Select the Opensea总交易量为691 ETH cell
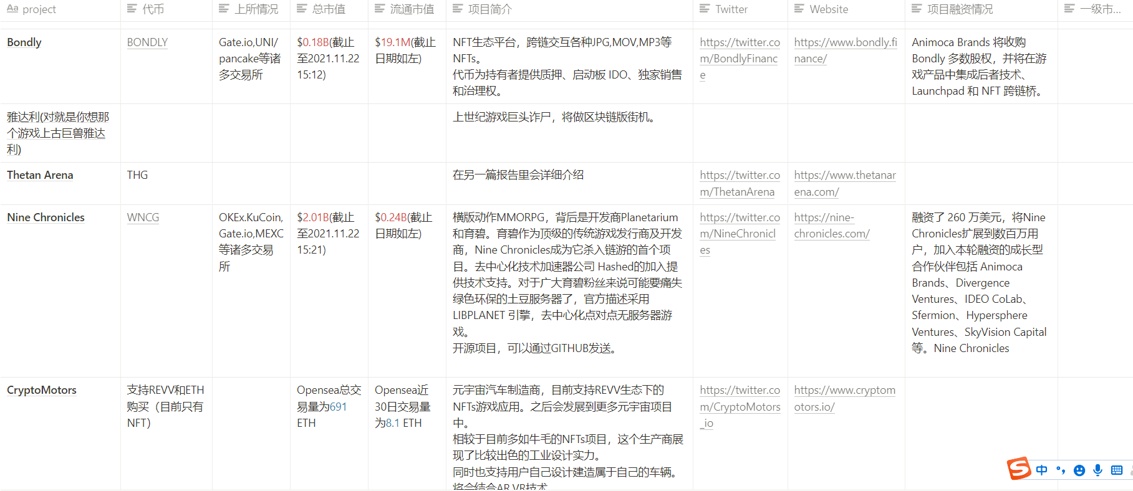 click(x=329, y=434)
